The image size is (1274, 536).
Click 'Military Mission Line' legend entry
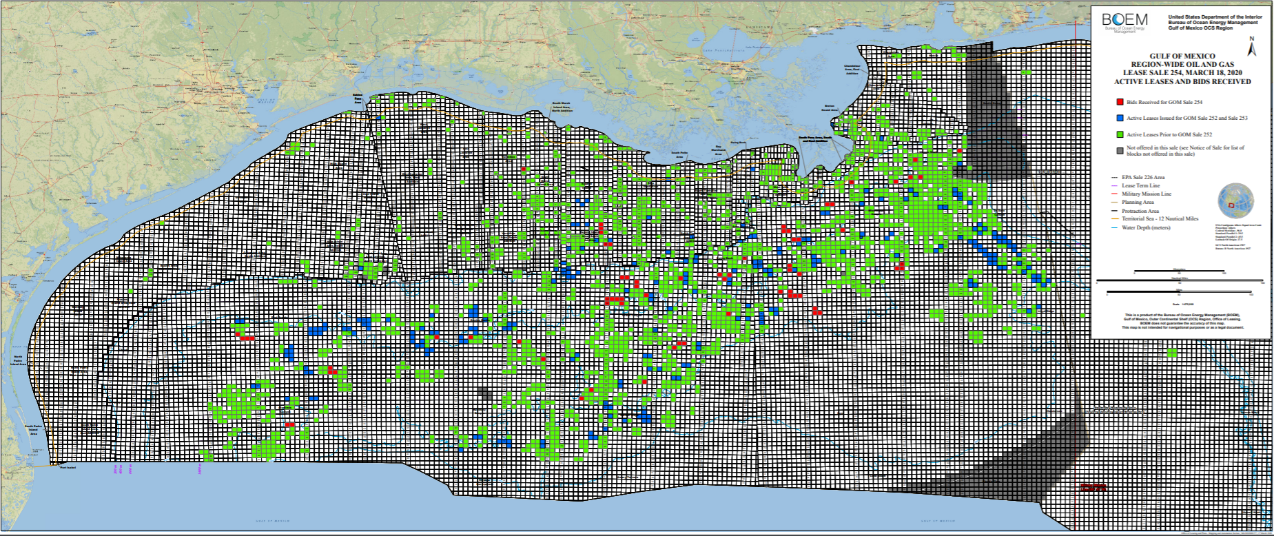(1147, 194)
